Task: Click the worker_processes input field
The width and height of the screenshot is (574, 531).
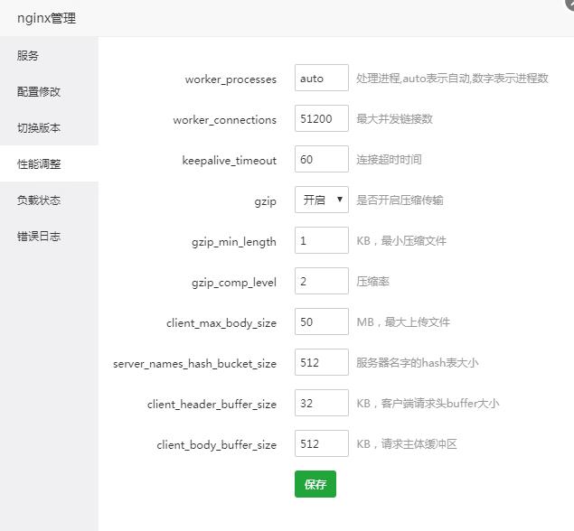Action: [322, 78]
